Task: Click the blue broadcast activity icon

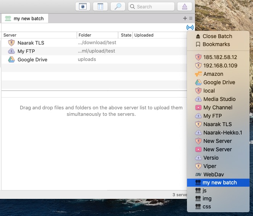Action: (x=190, y=27)
